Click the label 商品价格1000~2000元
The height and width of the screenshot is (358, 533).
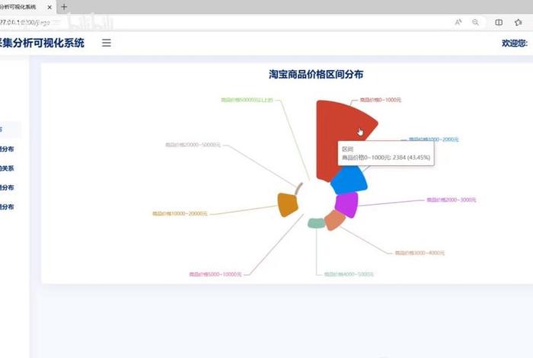click(x=434, y=139)
